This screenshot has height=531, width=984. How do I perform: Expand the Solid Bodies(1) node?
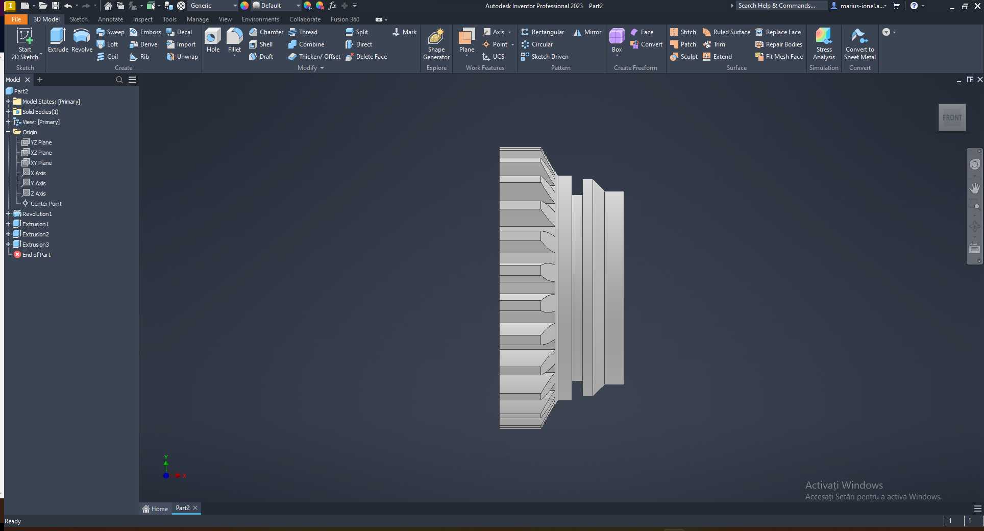[8, 112]
